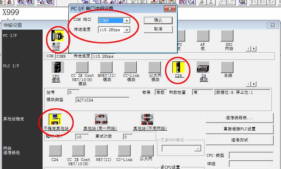Expand the 传送速度 dropdown in the dialog
The height and width of the screenshot is (169, 281).
(126, 30)
